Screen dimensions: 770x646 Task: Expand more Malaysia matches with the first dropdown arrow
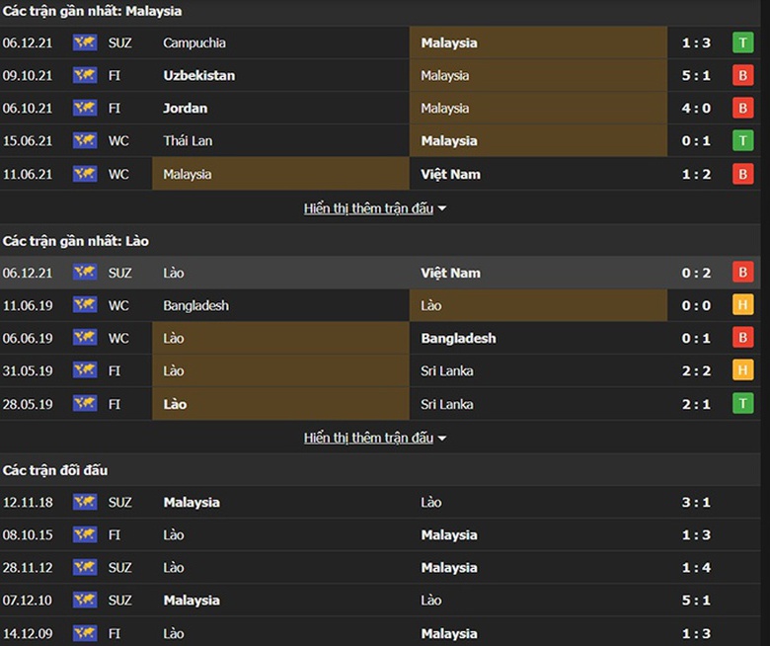(x=442, y=208)
